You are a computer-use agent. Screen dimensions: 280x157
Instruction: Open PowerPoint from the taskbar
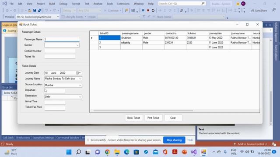click(185, 152)
